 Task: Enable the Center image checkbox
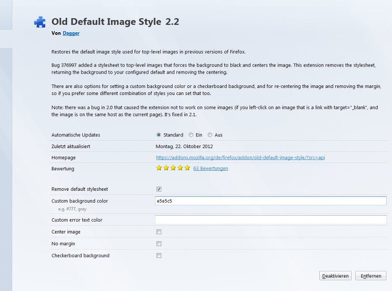(159, 232)
